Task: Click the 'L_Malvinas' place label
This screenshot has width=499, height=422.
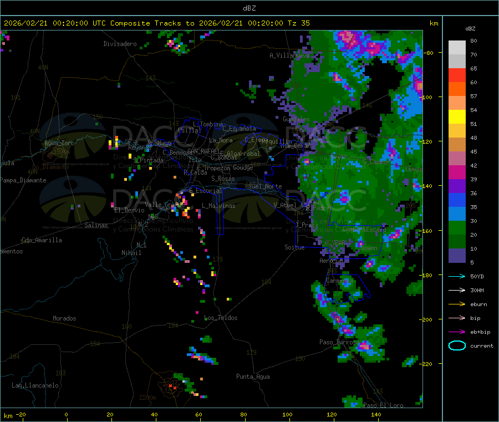Action: [x=218, y=206]
